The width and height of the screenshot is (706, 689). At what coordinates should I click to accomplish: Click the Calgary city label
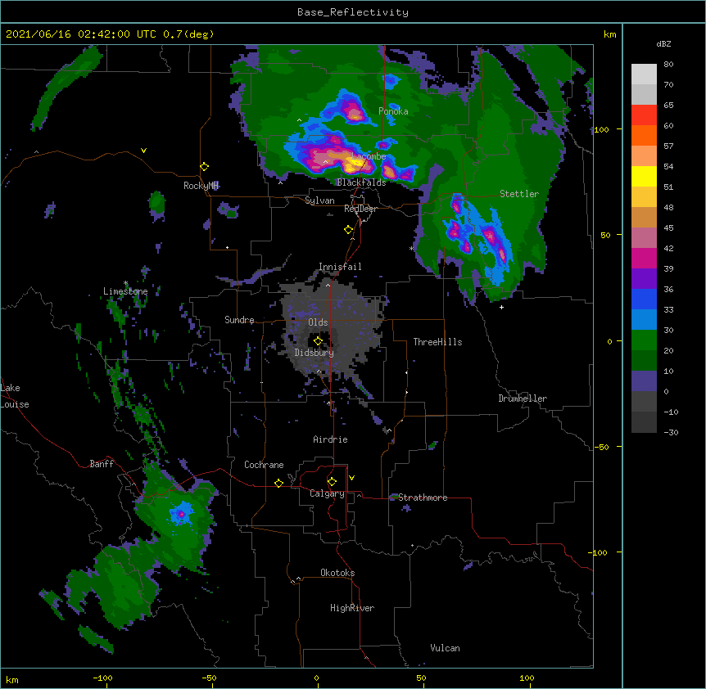pos(327,493)
